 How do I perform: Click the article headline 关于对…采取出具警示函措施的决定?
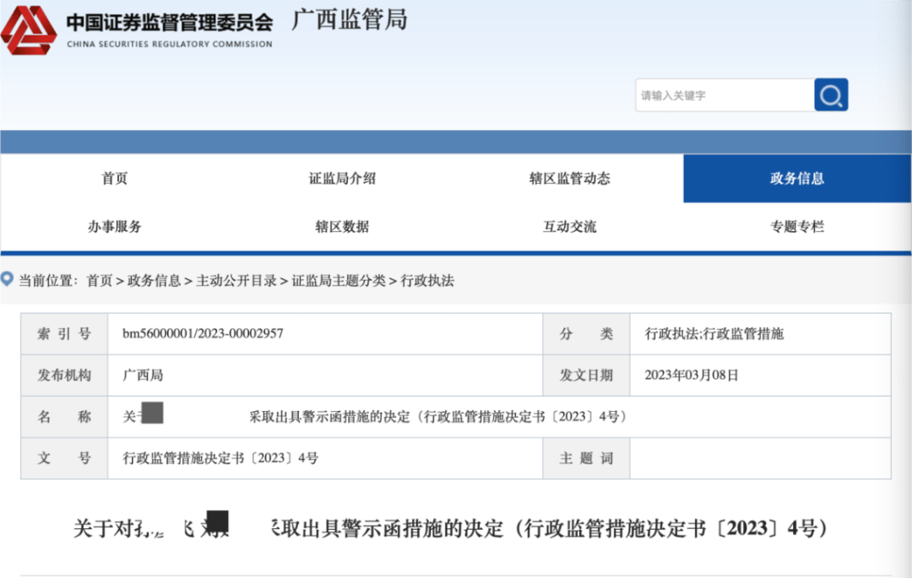click(449, 527)
